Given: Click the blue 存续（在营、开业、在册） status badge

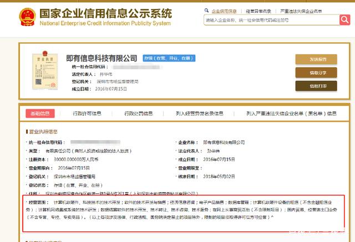Looking at the screenshot, I should (x=169, y=58).
